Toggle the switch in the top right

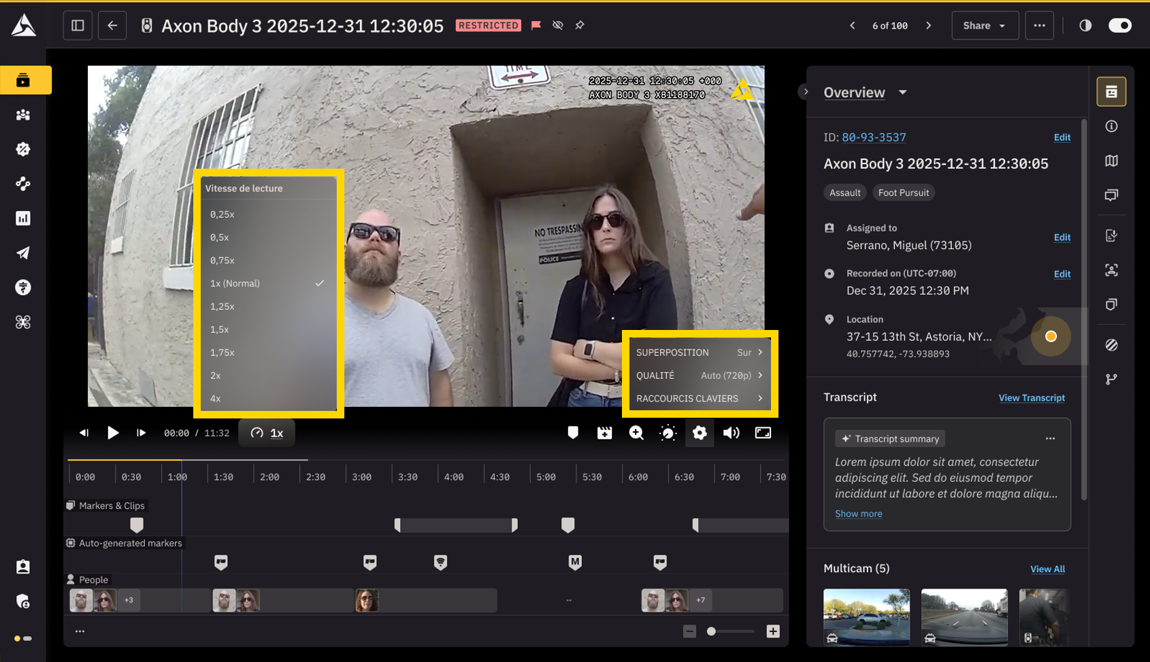[x=1119, y=25]
